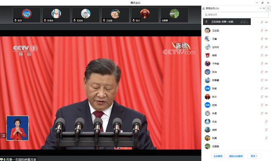Click 张翼's sunset avatar
The image size is (271, 161).
(x=207, y=138)
